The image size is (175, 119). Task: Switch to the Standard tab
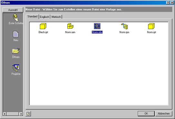coord(32,16)
